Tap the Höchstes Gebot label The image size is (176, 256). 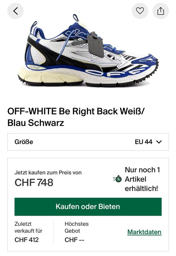[x=76, y=227]
